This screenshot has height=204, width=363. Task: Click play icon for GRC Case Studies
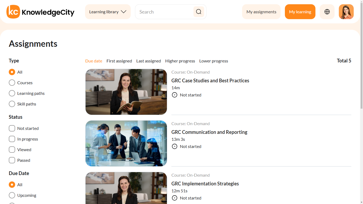tap(174, 95)
